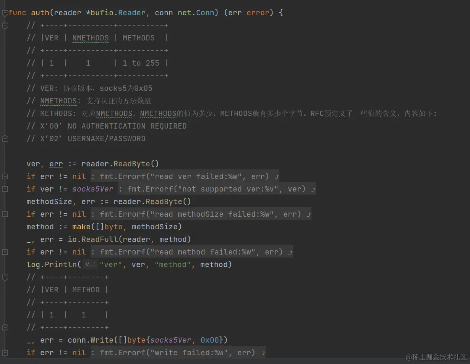Click the long "METHODS: 对应NMETHODS" comment line
The image size is (470, 364).
coord(232,113)
